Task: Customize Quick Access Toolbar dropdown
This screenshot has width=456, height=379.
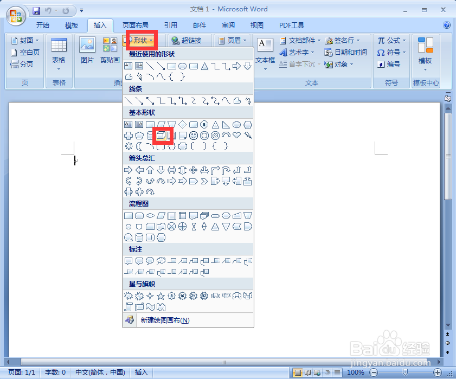Action: 81,11
